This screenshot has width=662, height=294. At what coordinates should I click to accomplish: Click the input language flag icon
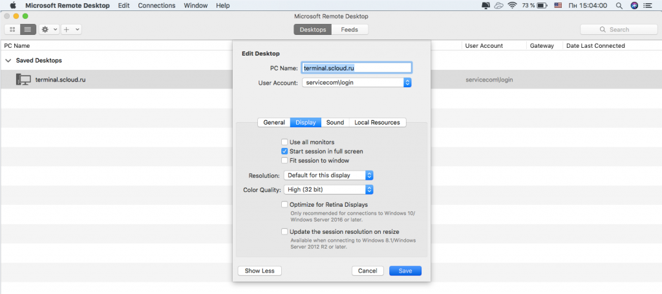[558, 5]
